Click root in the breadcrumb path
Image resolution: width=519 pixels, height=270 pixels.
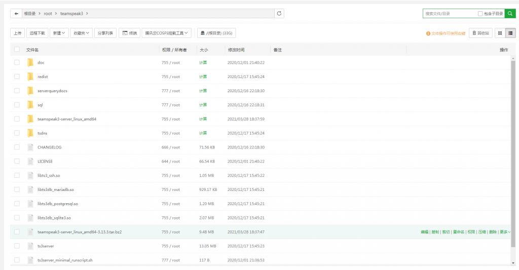(48, 14)
